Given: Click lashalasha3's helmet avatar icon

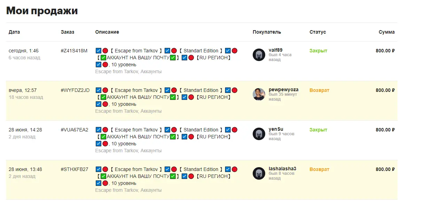Looking at the screenshot, I should 259,173.
